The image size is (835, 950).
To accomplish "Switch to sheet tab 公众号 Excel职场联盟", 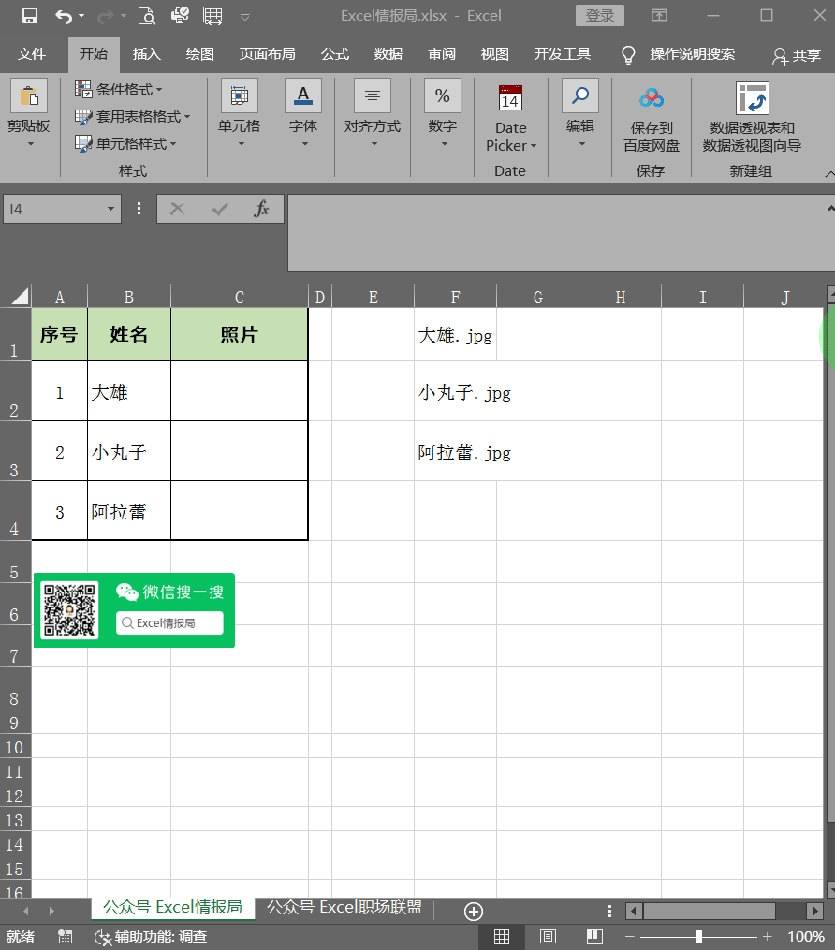I will click(x=344, y=908).
